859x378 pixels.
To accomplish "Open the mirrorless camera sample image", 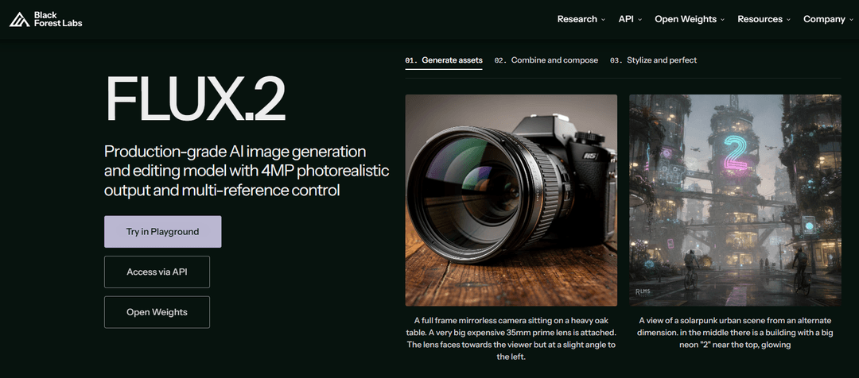I will [511, 200].
